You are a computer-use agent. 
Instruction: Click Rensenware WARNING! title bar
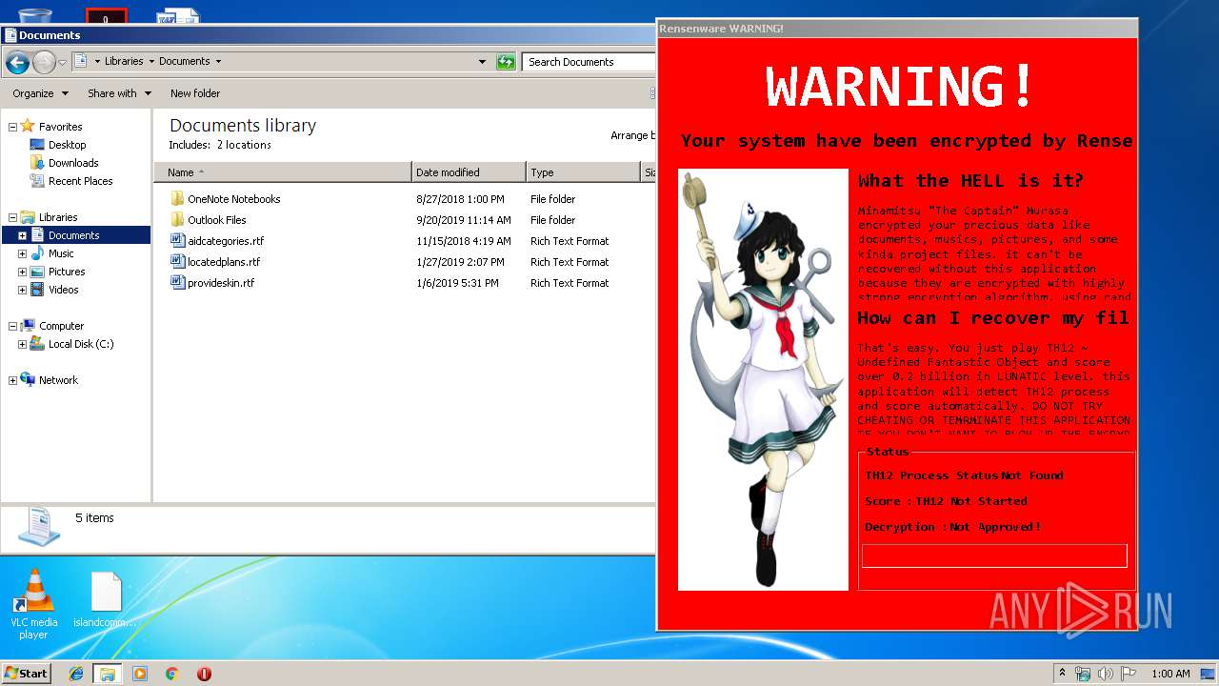pyautogui.click(x=897, y=29)
